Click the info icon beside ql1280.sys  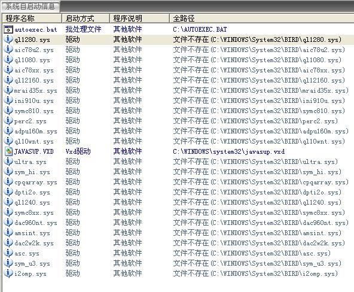coord(8,39)
